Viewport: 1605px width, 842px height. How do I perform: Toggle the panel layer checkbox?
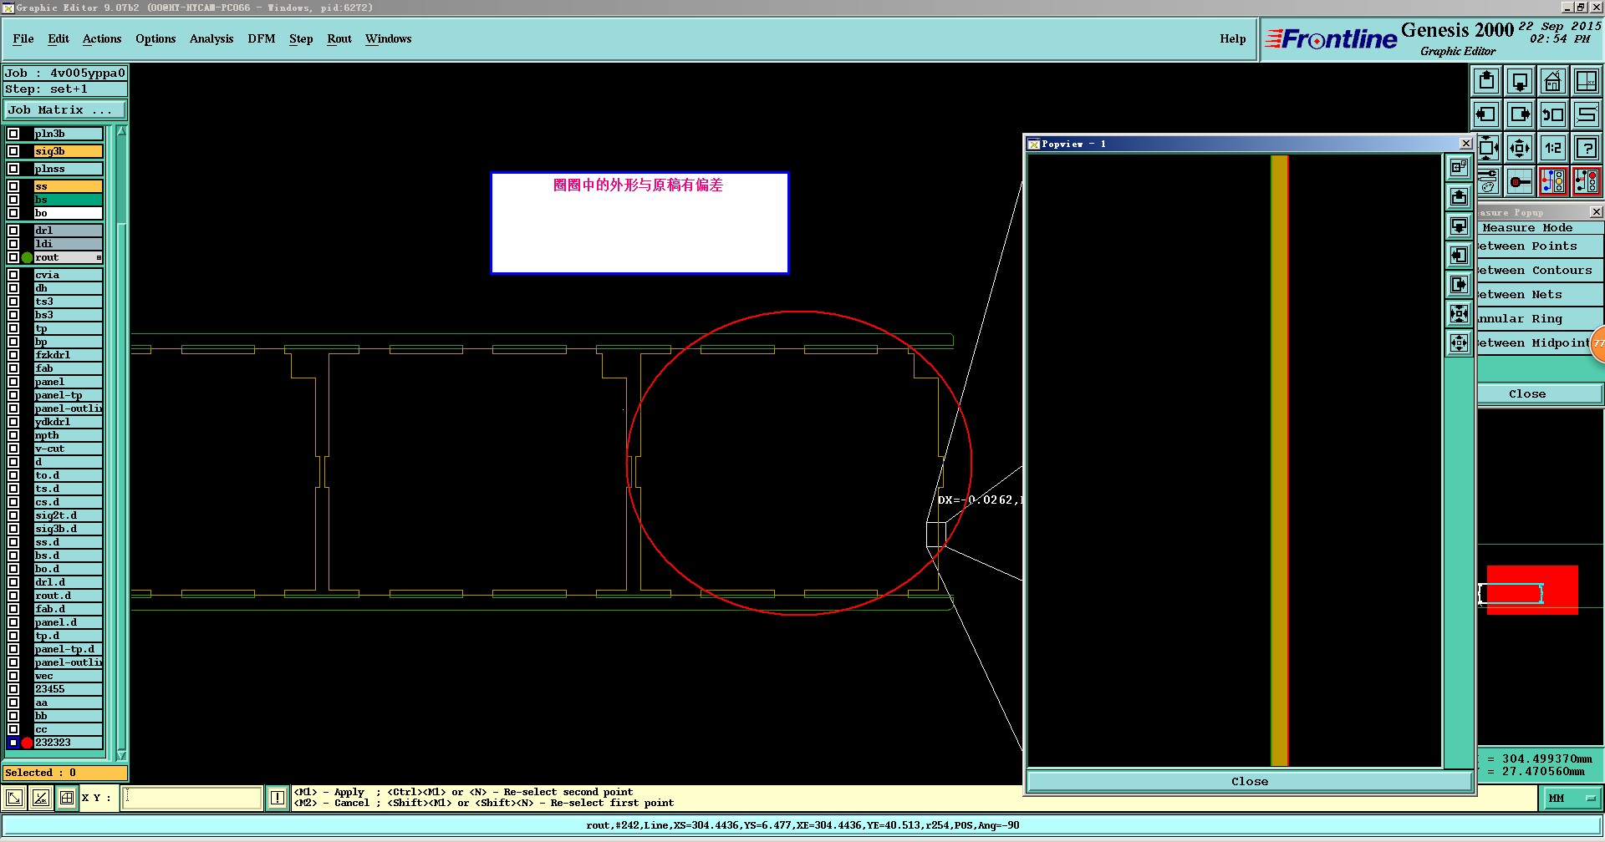tap(13, 382)
